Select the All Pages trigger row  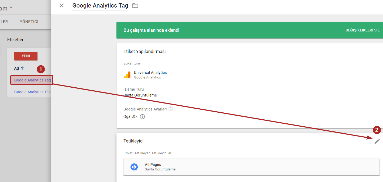[251, 167]
